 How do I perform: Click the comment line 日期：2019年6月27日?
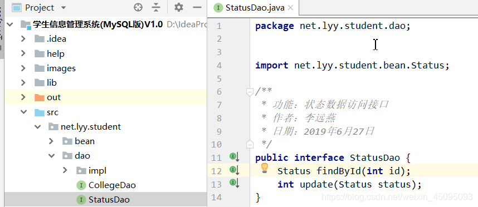tap(318, 131)
